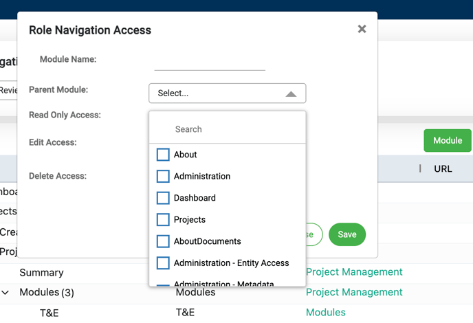Viewport: 473px width, 323px height.
Task: Select the AboutDocuments checkbox
Action: click(x=163, y=241)
